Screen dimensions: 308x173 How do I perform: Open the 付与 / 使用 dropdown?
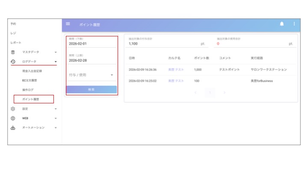[x=91, y=75]
